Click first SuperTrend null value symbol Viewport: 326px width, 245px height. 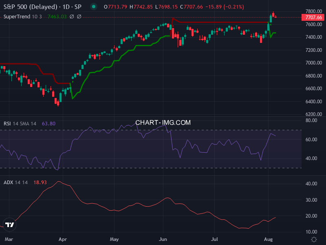click(72, 17)
